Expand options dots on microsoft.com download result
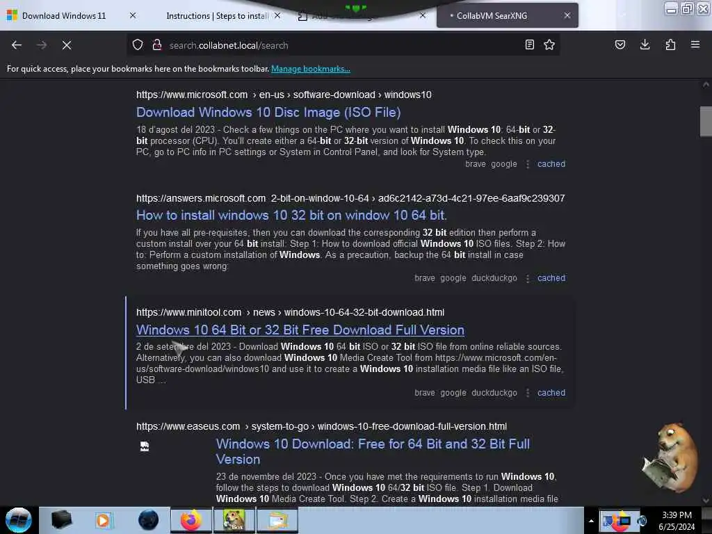The height and width of the screenshot is (534, 712). [528, 164]
